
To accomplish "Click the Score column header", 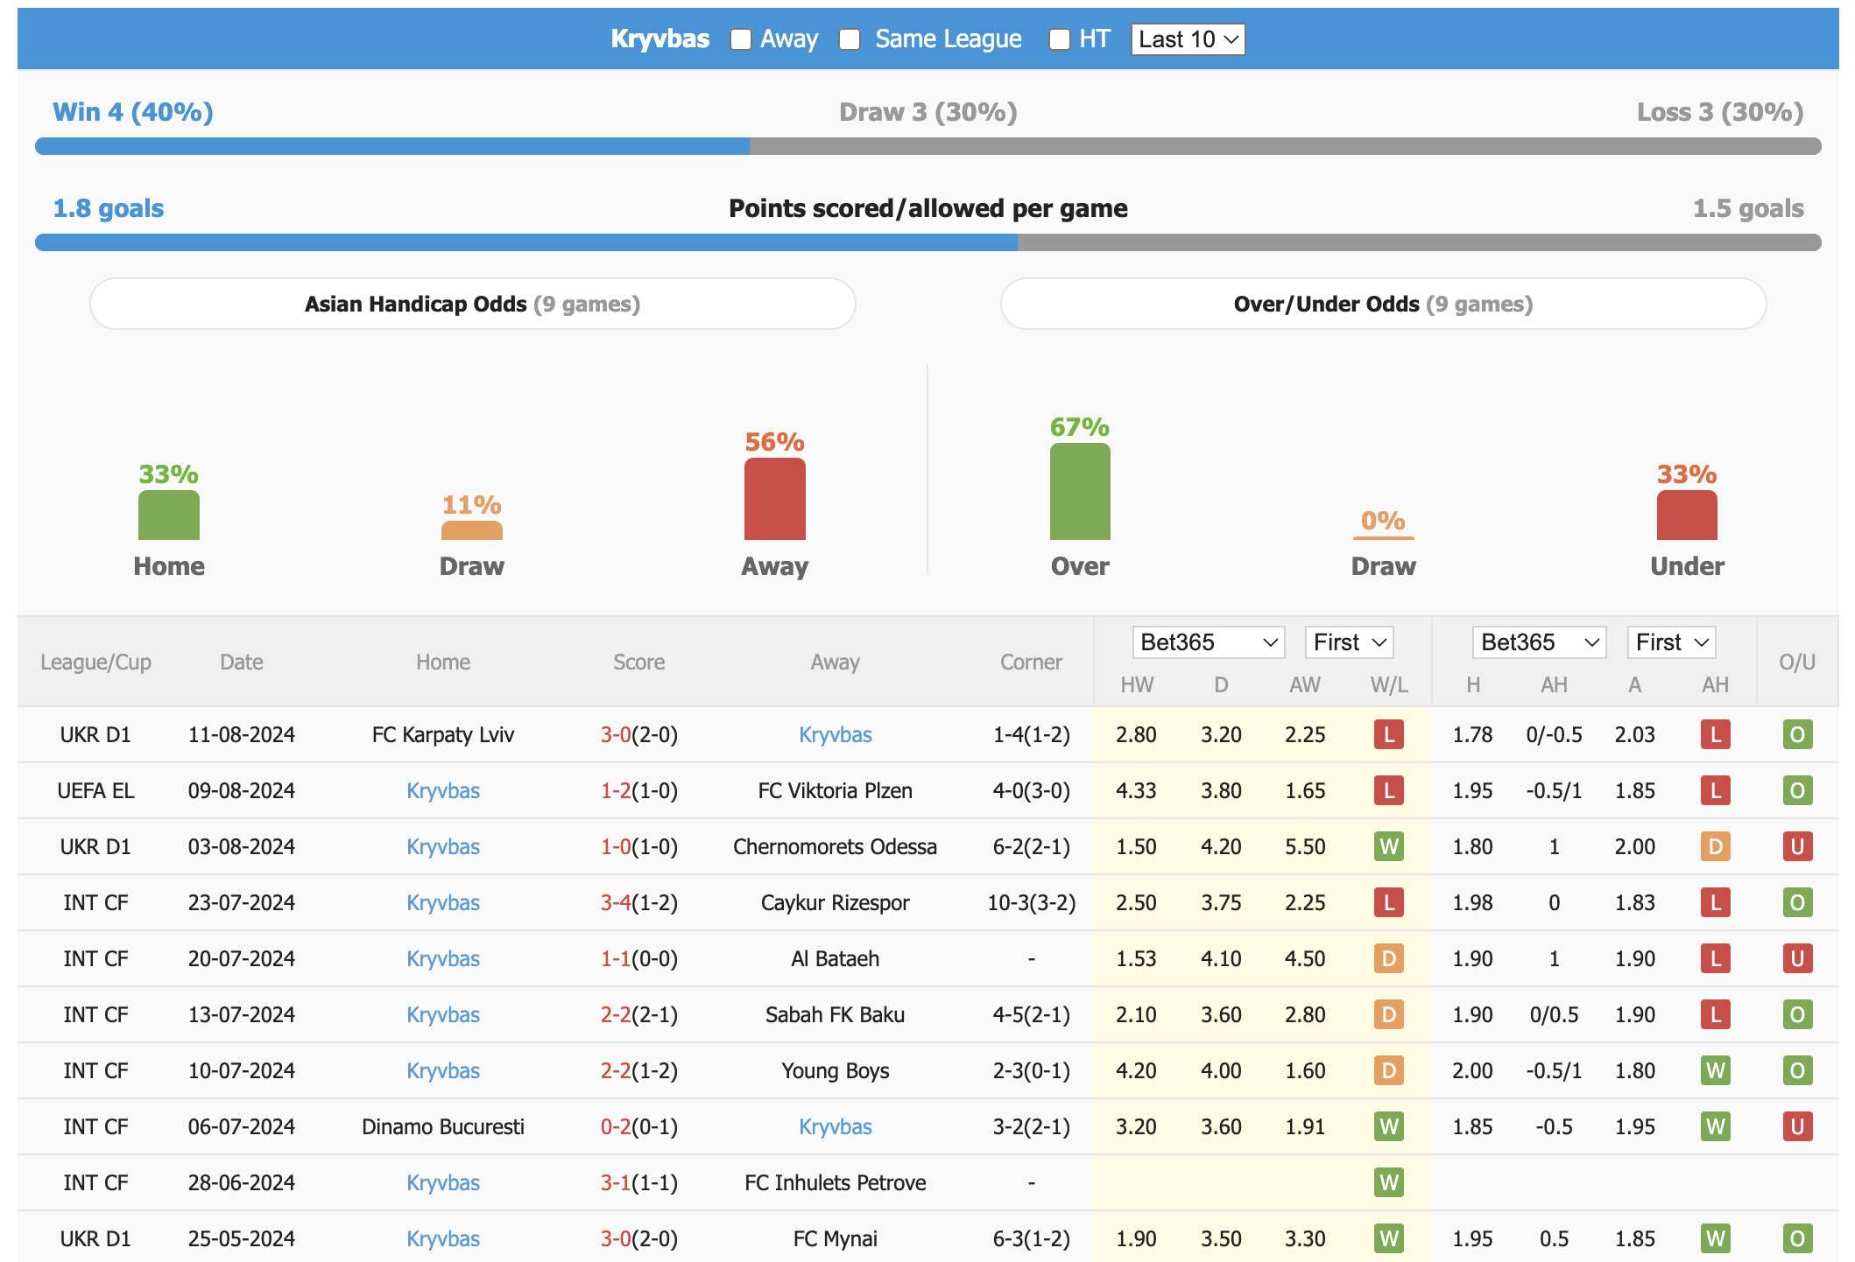I will (x=639, y=663).
